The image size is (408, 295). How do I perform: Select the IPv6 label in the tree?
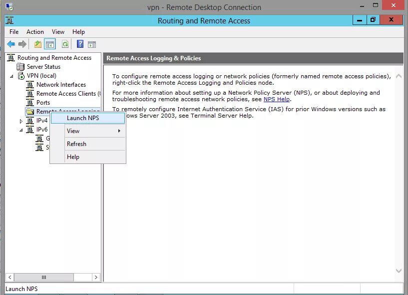pyautogui.click(x=42, y=130)
